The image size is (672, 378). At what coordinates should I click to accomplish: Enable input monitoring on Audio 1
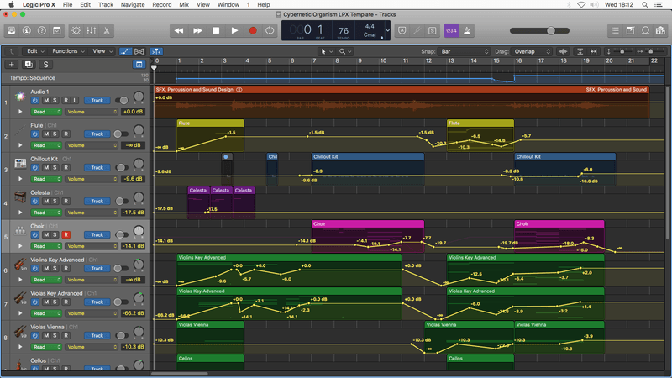pos(75,100)
